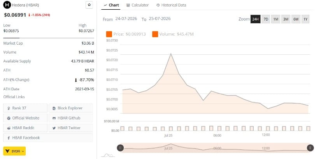Click the price peak point on chart

(171, 54)
